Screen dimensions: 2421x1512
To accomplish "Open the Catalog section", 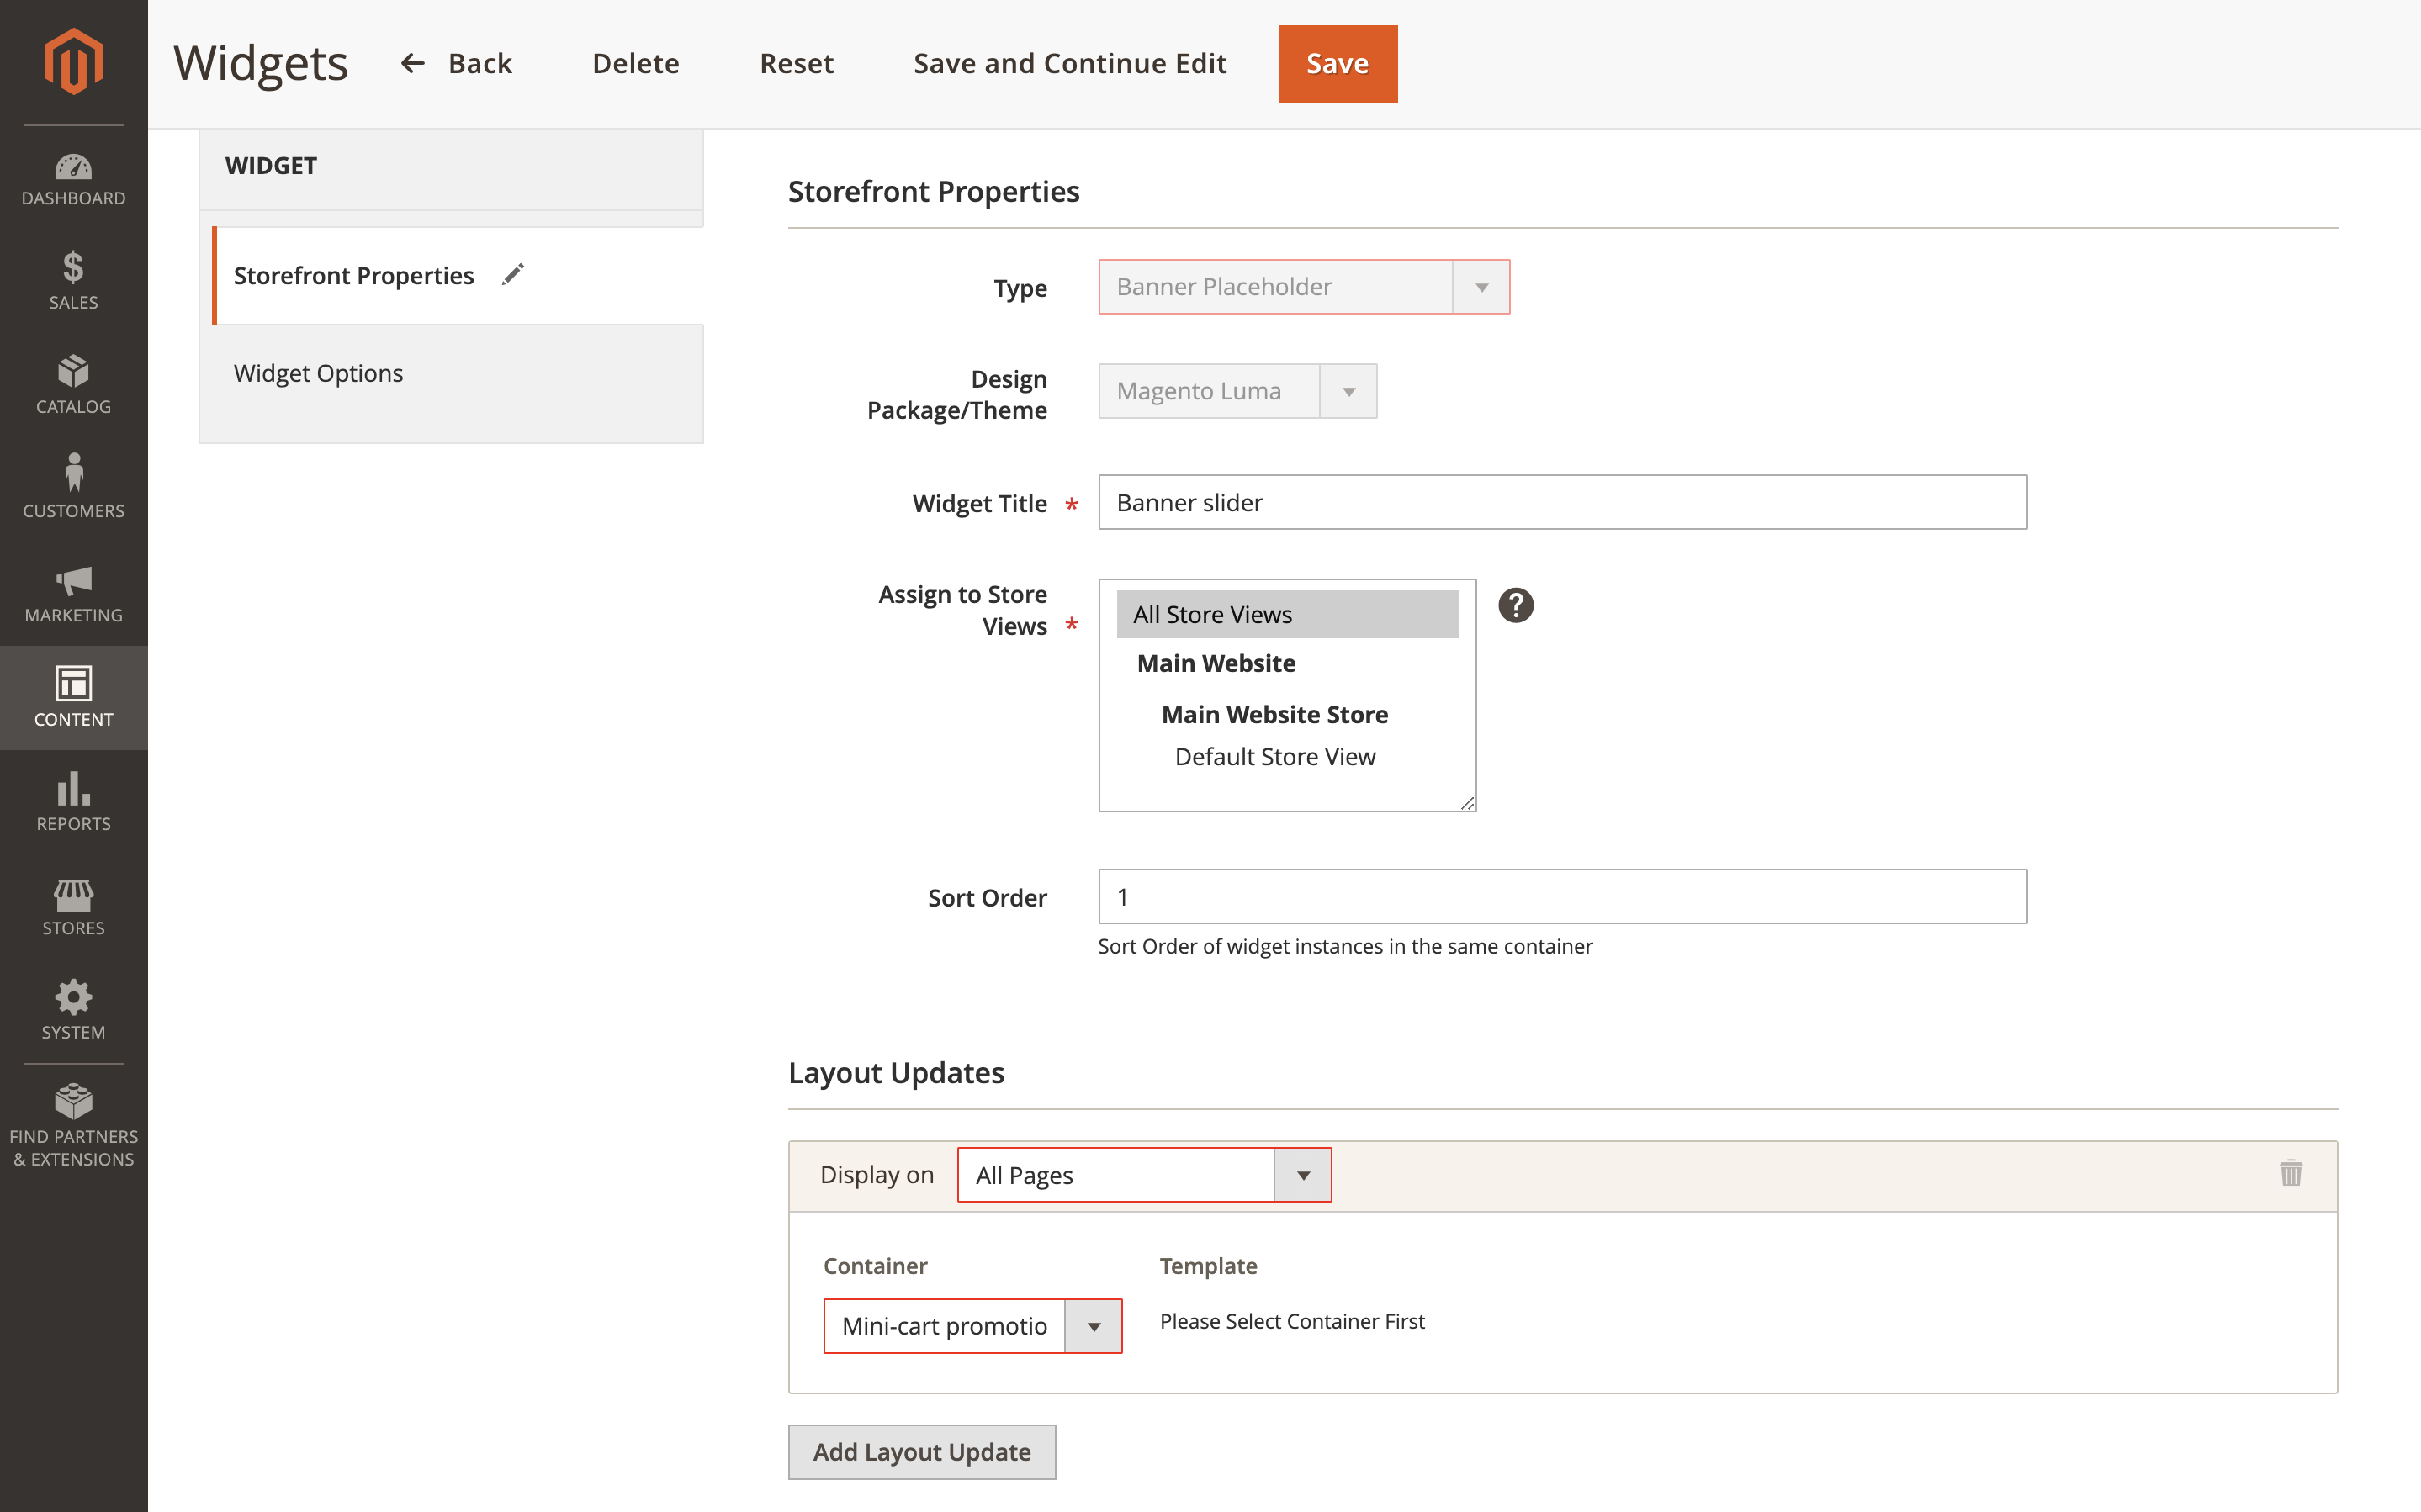I will 73,384.
